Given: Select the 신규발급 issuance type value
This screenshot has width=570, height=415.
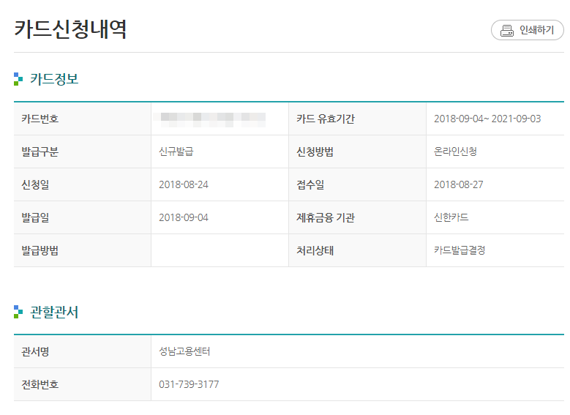Looking at the screenshot, I should [x=176, y=152].
